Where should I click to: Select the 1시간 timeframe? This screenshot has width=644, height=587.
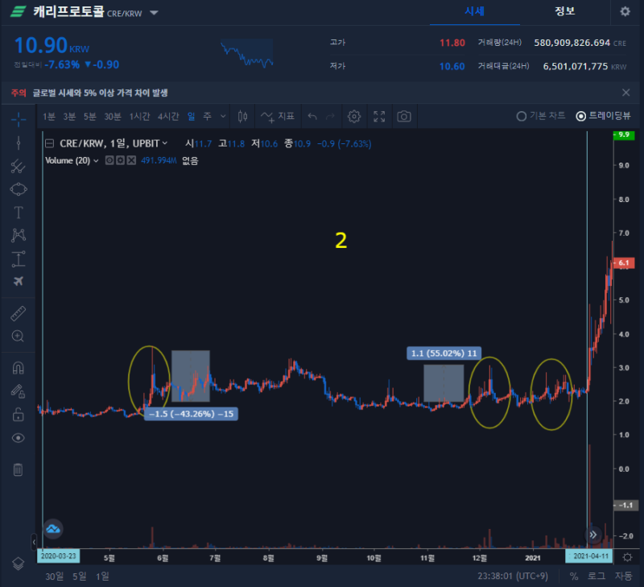click(x=139, y=117)
